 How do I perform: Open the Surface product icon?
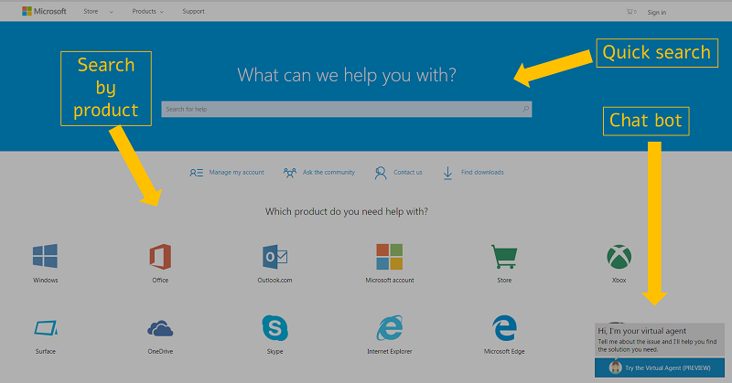pos(46,327)
